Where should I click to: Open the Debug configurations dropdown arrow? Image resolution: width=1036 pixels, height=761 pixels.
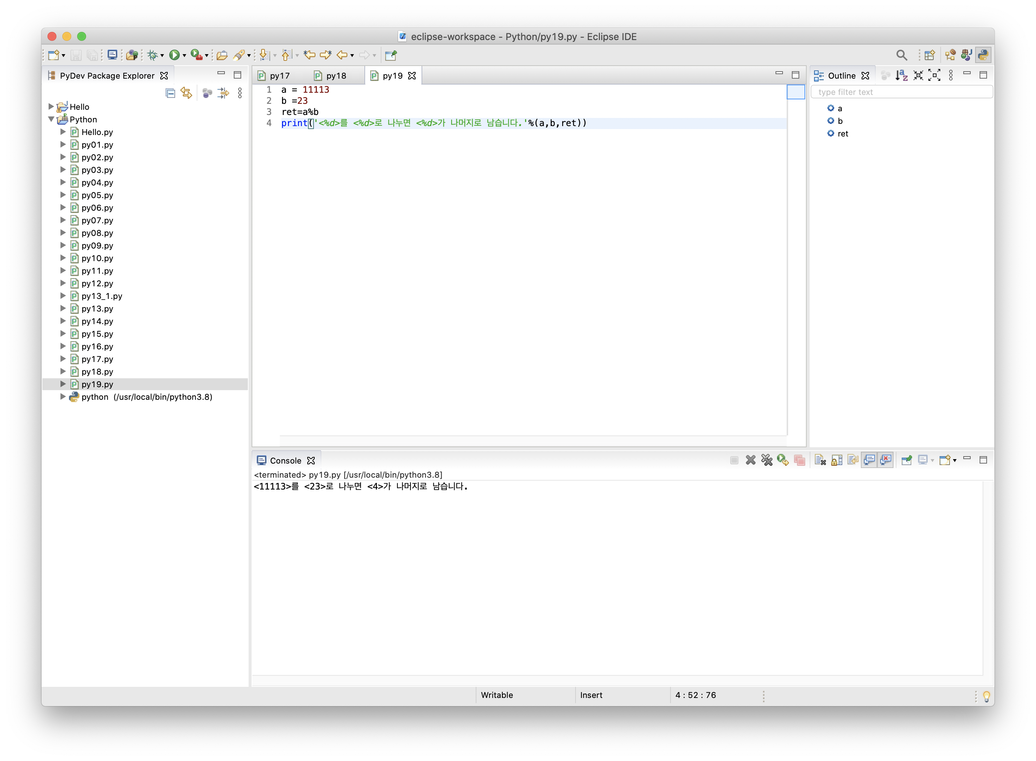click(x=162, y=56)
